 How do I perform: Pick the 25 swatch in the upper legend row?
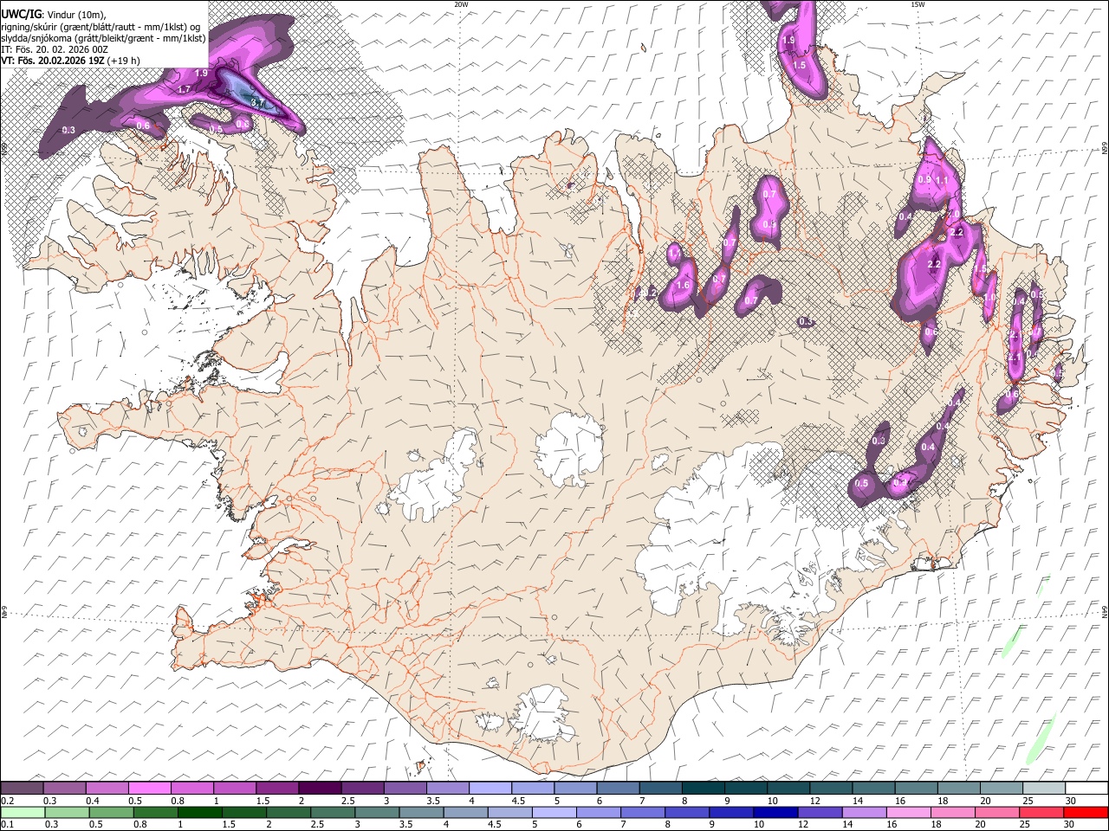(1044, 788)
